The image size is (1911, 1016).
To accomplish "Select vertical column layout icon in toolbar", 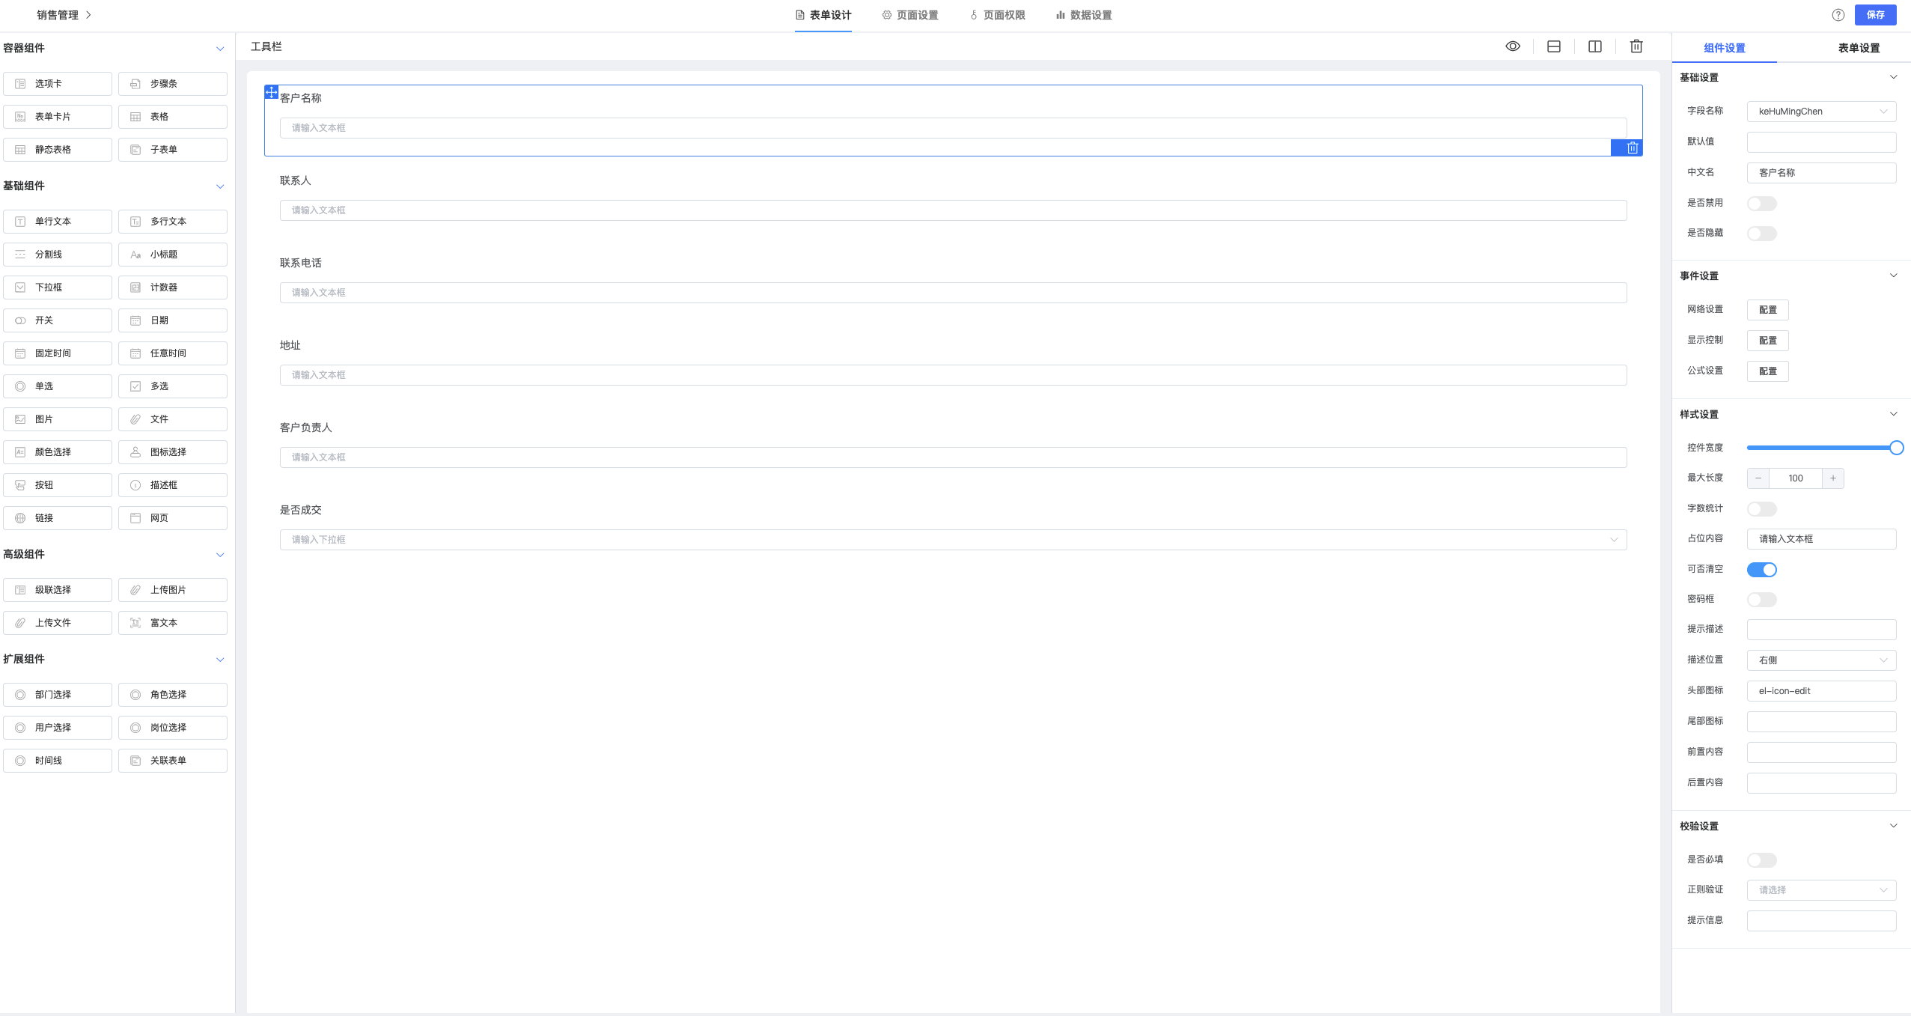I will 1595,46.
